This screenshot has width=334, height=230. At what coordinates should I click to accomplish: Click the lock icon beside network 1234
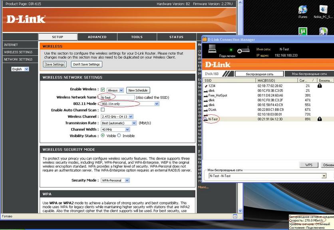tap(320, 86)
